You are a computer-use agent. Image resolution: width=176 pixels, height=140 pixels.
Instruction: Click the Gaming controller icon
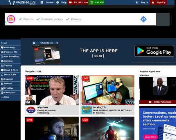[2, 61]
